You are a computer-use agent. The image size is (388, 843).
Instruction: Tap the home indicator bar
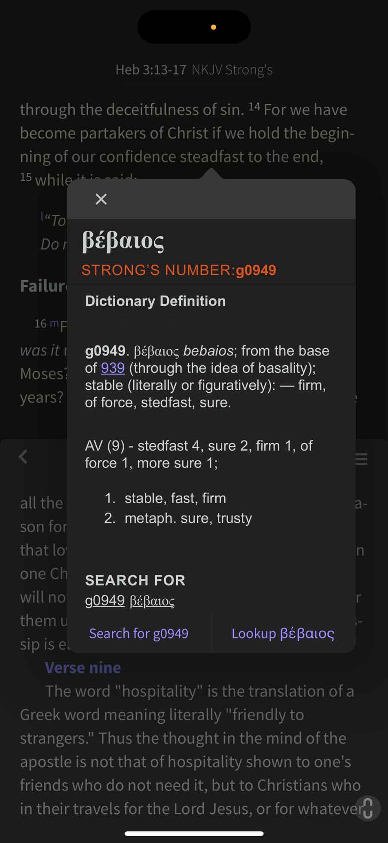point(194,834)
